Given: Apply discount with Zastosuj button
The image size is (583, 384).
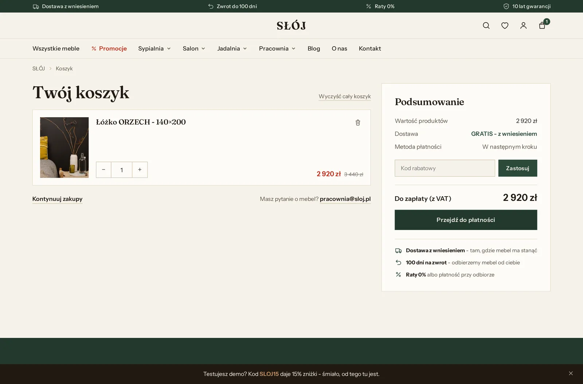Looking at the screenshot, I should [x=517, y=168].
